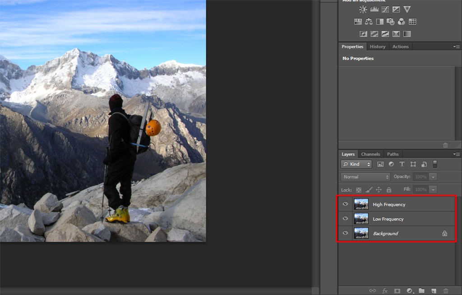Select the Low Frequency layer thumbnail
Image resolution: width=462 pixels, height=295 pixels.
[361, 218]
